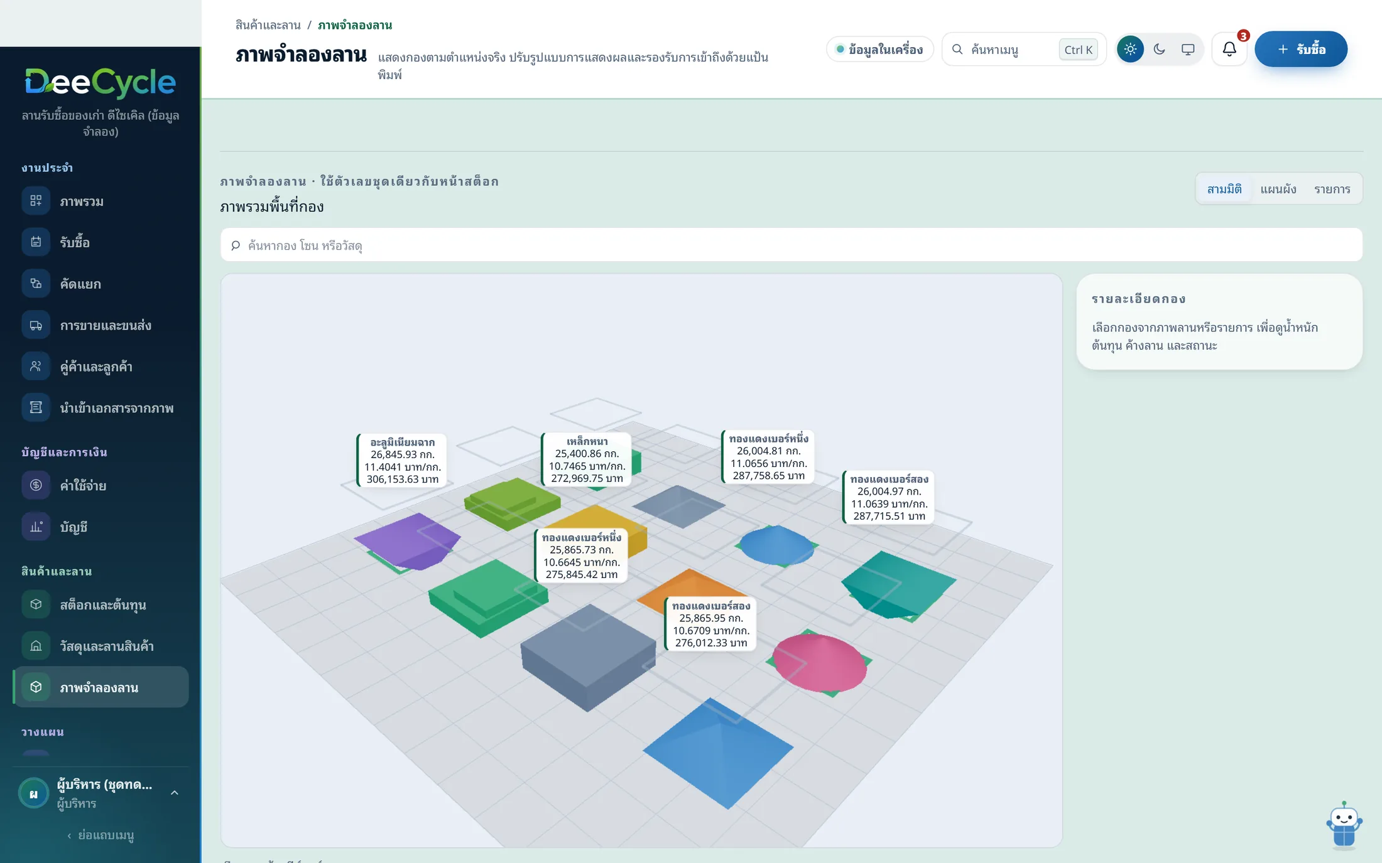Click ภาพจำลองลาน breadcrumb link
Image resolution: width=1382 pixels, height=863 pixels.
coord(355,25)
